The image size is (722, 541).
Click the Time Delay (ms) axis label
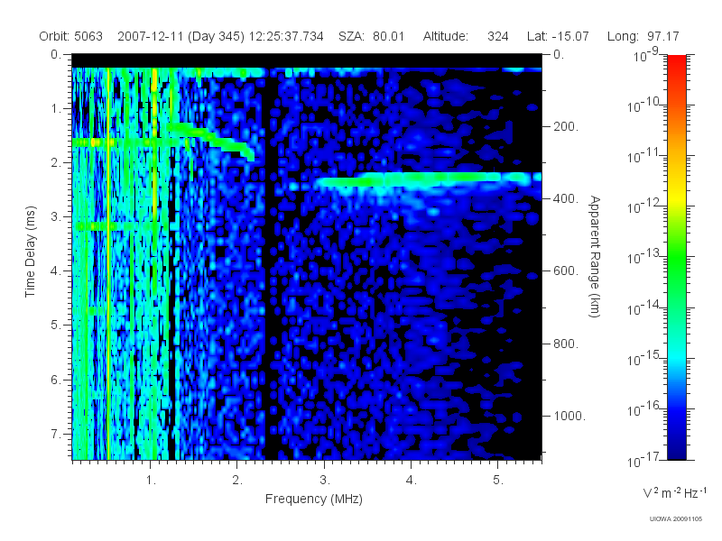31,252
